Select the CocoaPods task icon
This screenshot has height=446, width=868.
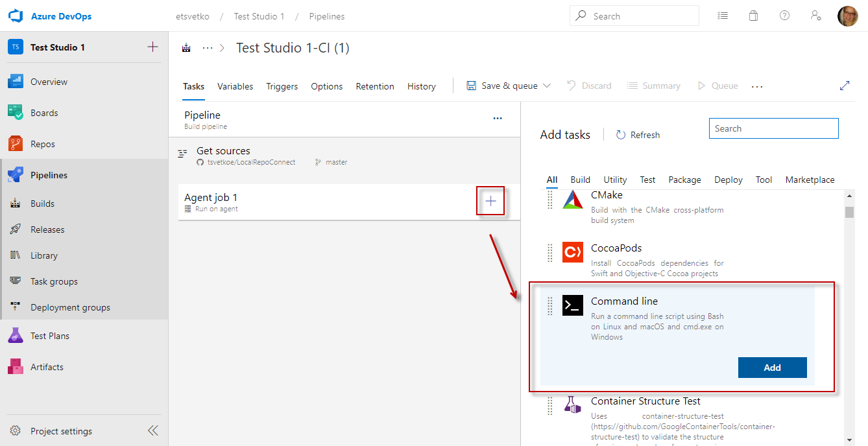(x=573, y=252)
